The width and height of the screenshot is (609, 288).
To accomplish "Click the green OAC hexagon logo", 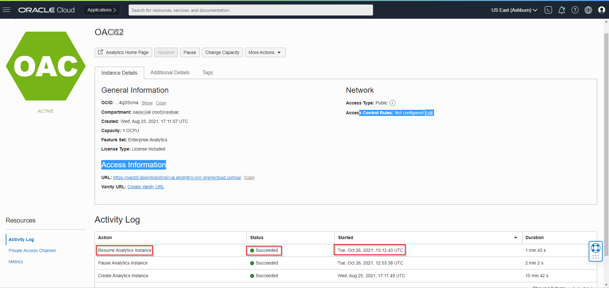I will [46, 66].
